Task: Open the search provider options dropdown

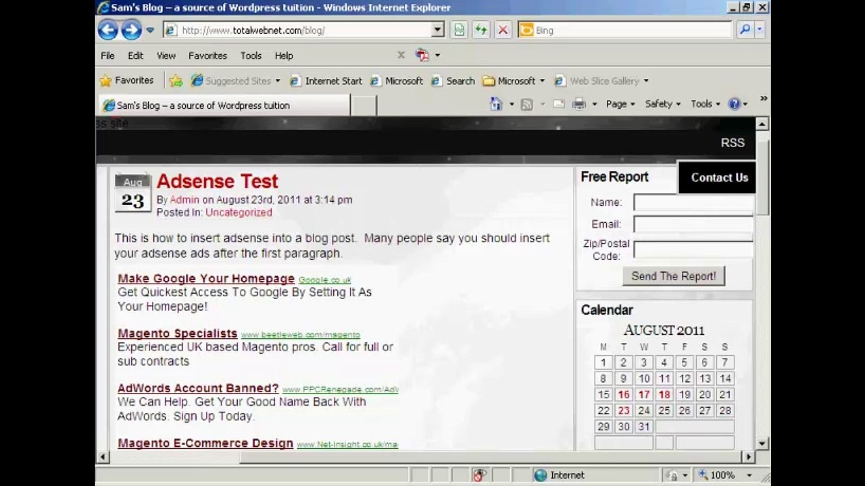Action: (759, 30)
